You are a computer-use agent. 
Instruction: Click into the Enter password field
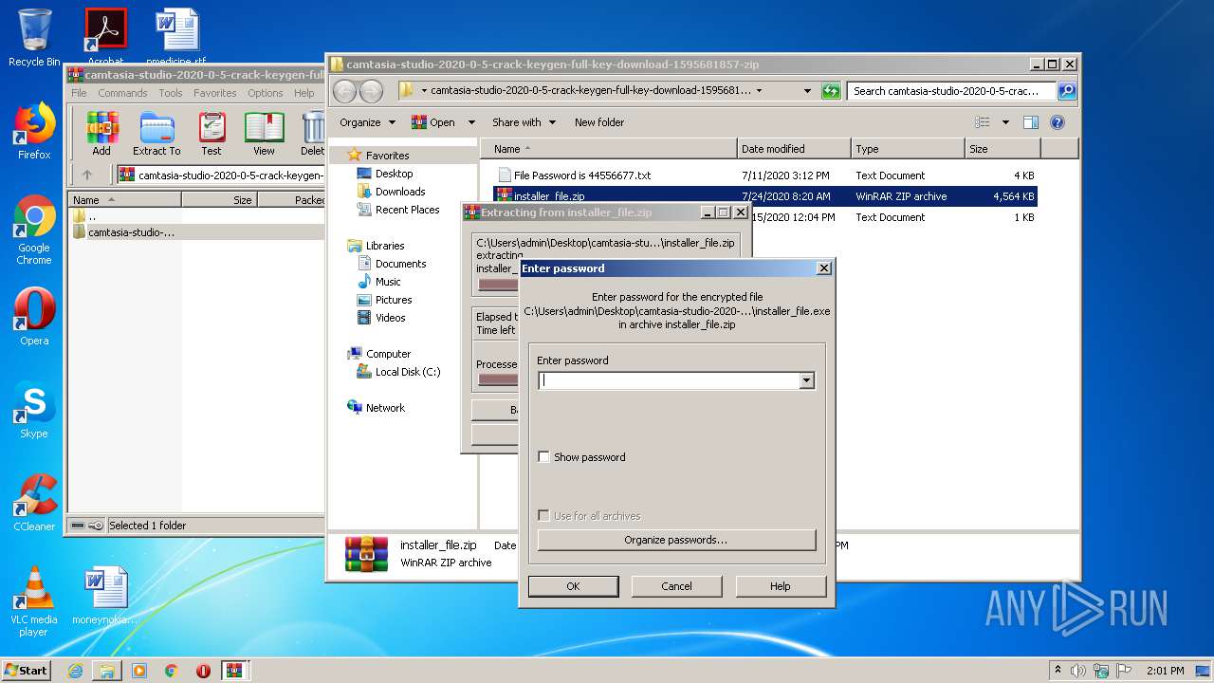(x=669, y=380)
